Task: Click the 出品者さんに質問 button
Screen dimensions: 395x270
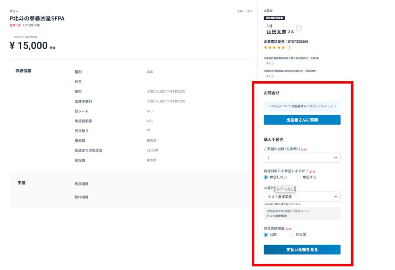Action: (302, 120)
